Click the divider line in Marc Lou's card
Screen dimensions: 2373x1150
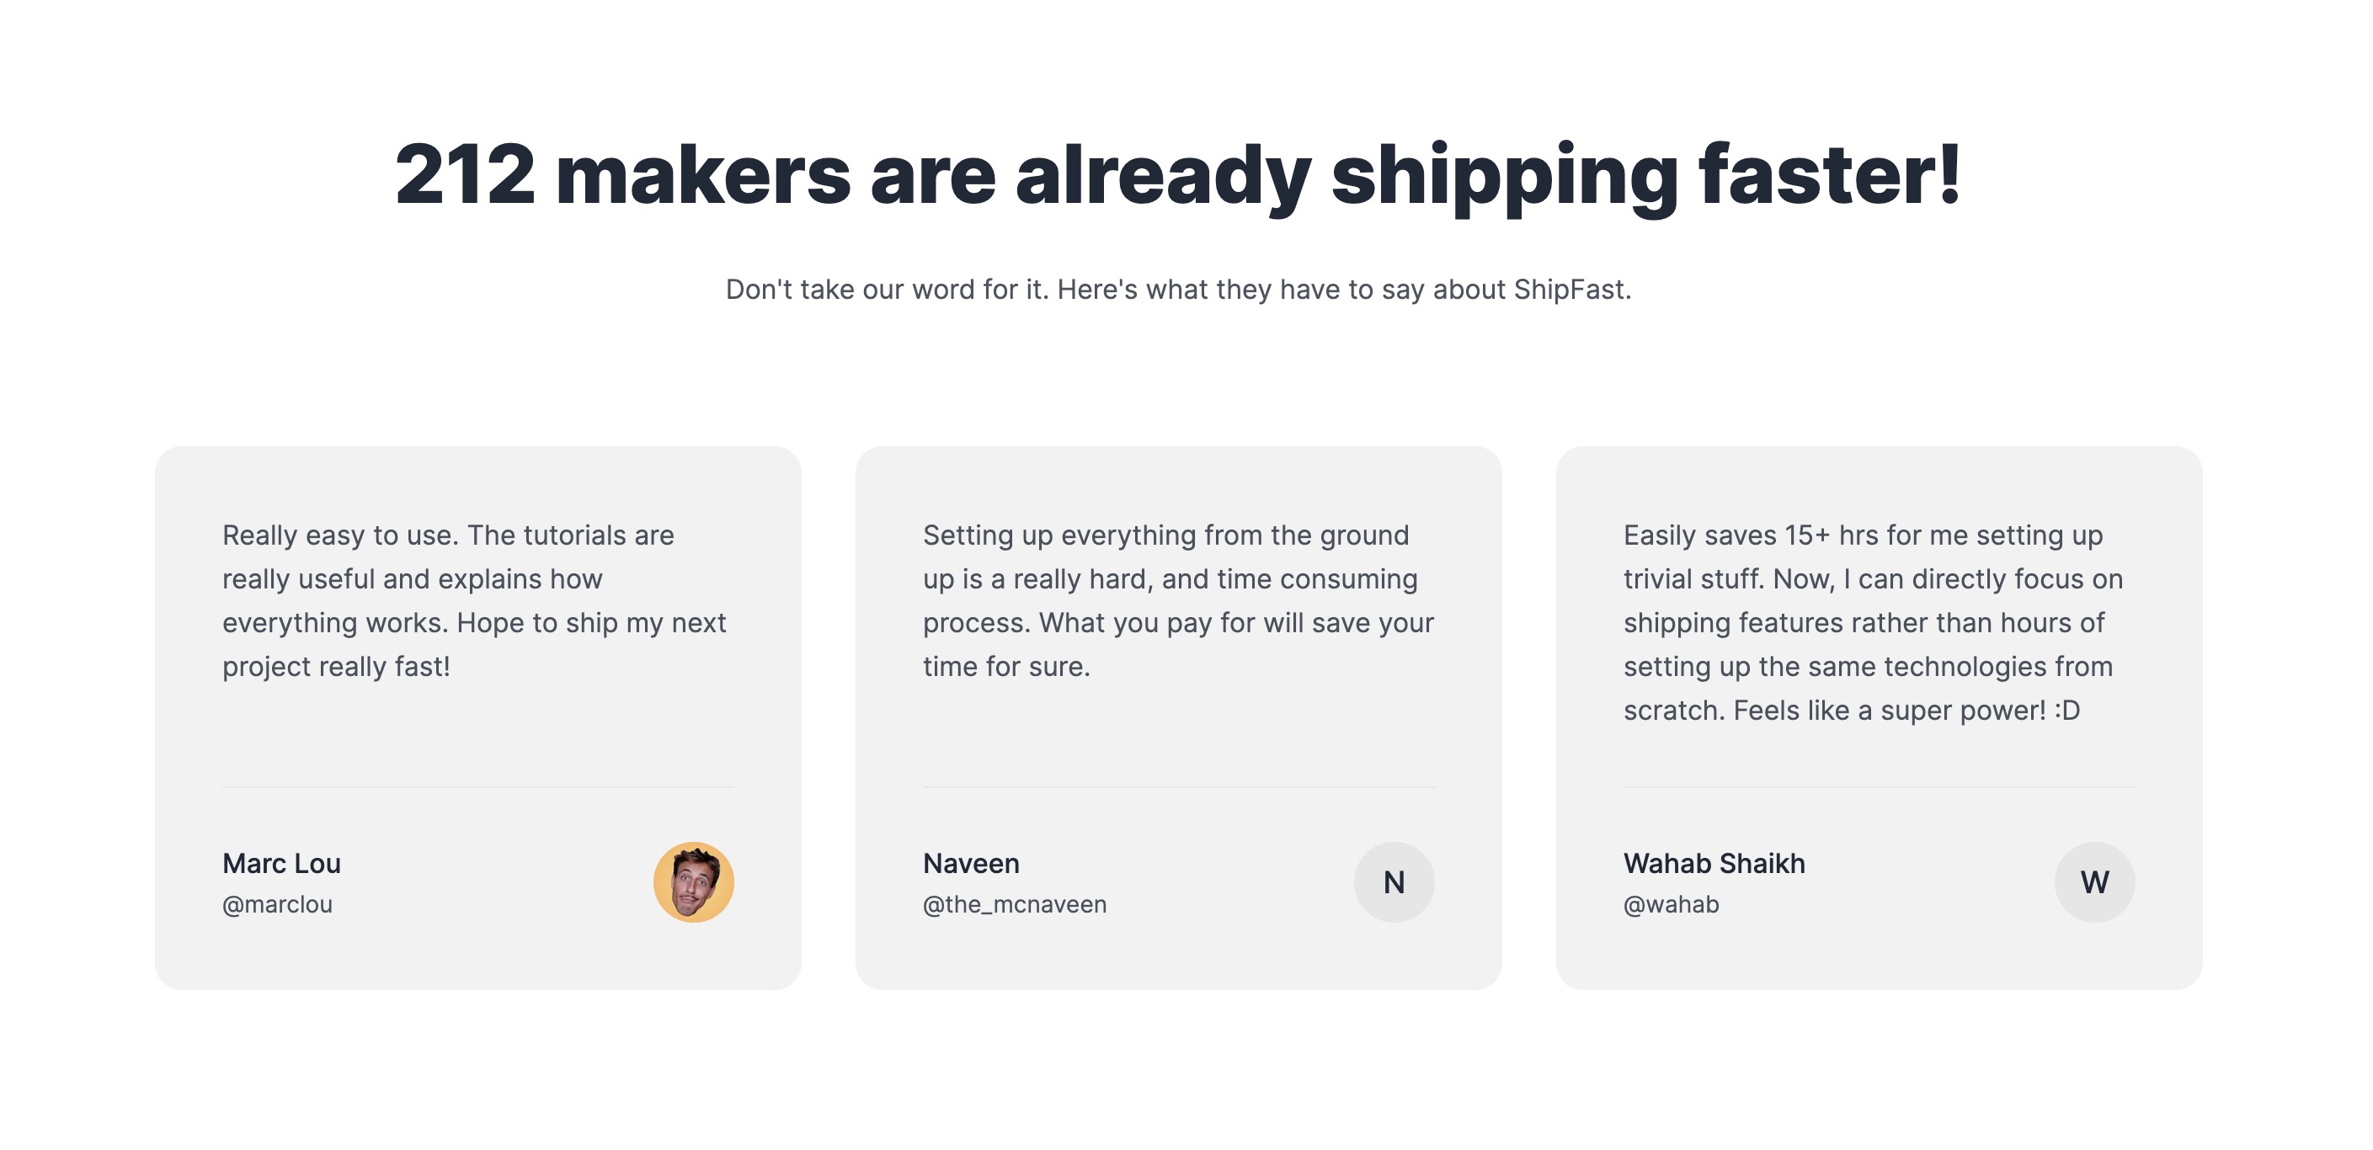point(477,787)
